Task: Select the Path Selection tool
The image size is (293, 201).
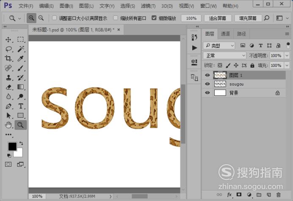Action: tap(8, 116)
